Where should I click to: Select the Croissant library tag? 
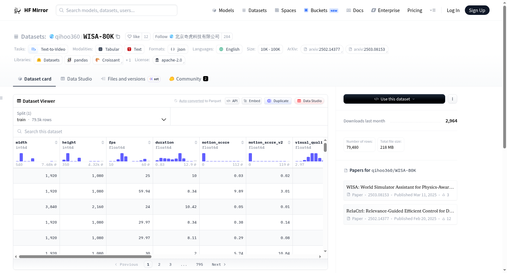[108, 60]
